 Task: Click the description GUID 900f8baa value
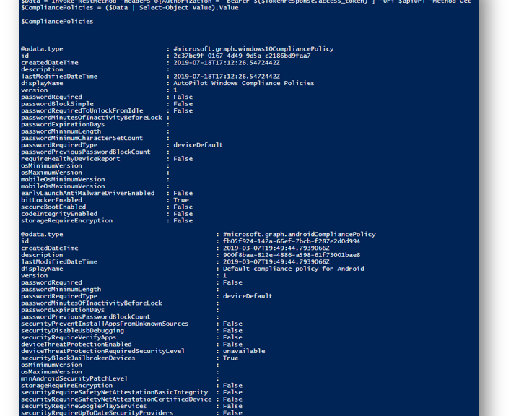pyautogui.click(x=292, y=255)
